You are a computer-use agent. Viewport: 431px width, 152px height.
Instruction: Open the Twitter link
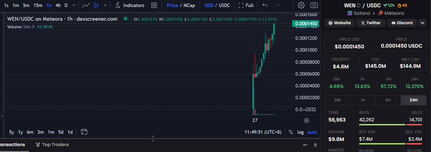[x=371, y=23]
